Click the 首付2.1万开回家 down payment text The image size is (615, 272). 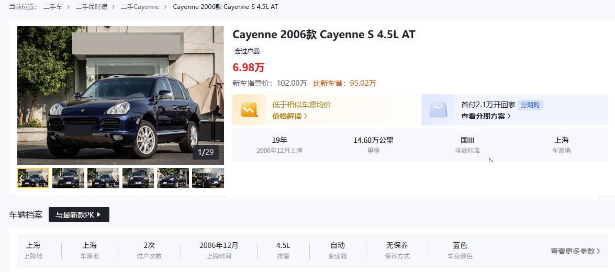click(488, 105)
